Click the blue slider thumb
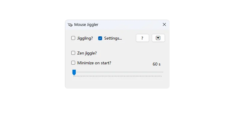238x123 pixels. tap(74, 72)
